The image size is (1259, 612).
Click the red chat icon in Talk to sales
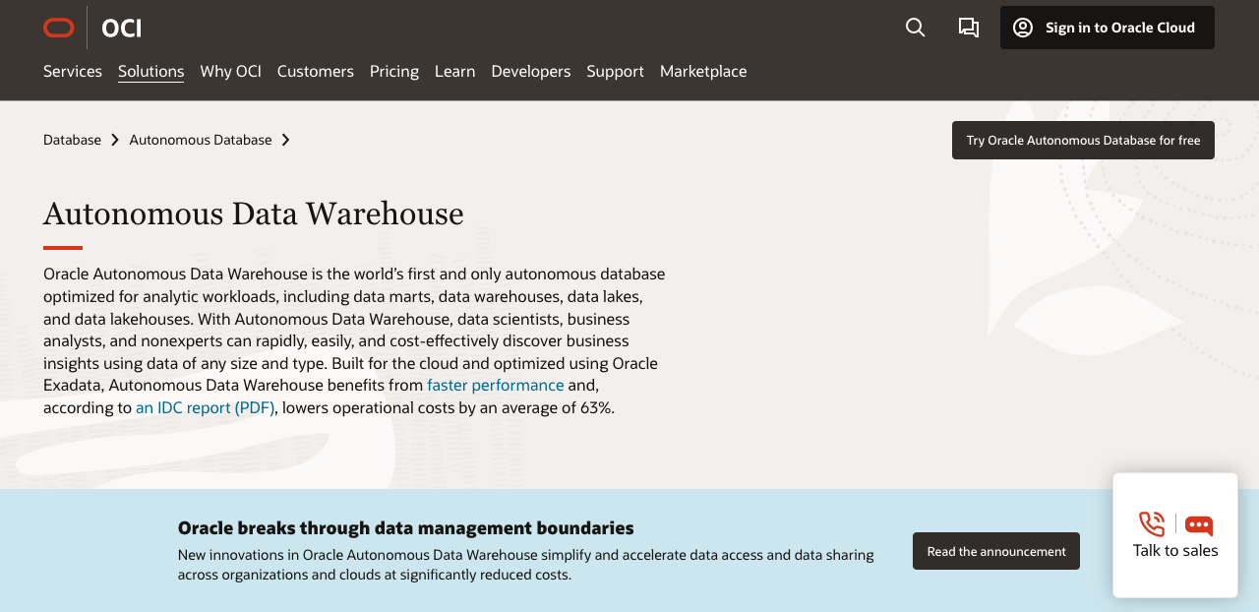pos(1199,525)
